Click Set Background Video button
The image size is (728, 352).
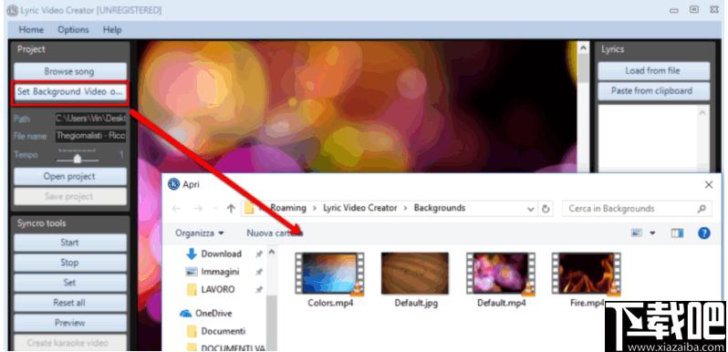coord(69,92)
